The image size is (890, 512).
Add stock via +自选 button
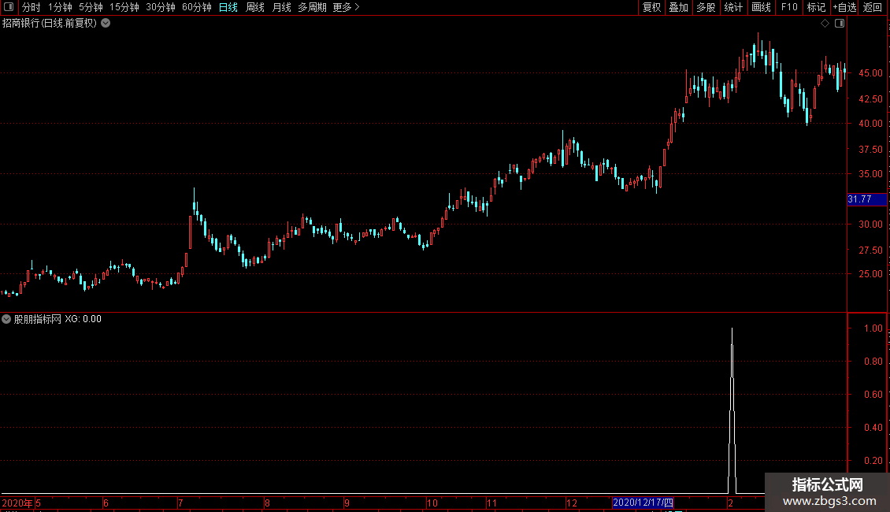click(x=844, y=7)
